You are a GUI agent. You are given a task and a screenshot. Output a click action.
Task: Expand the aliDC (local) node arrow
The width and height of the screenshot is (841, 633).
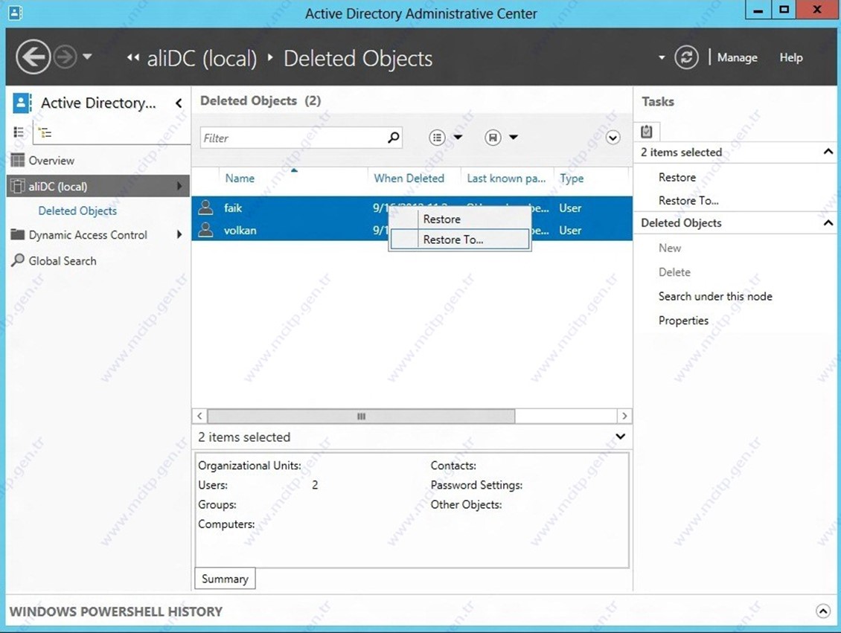(x=179, y=186)
